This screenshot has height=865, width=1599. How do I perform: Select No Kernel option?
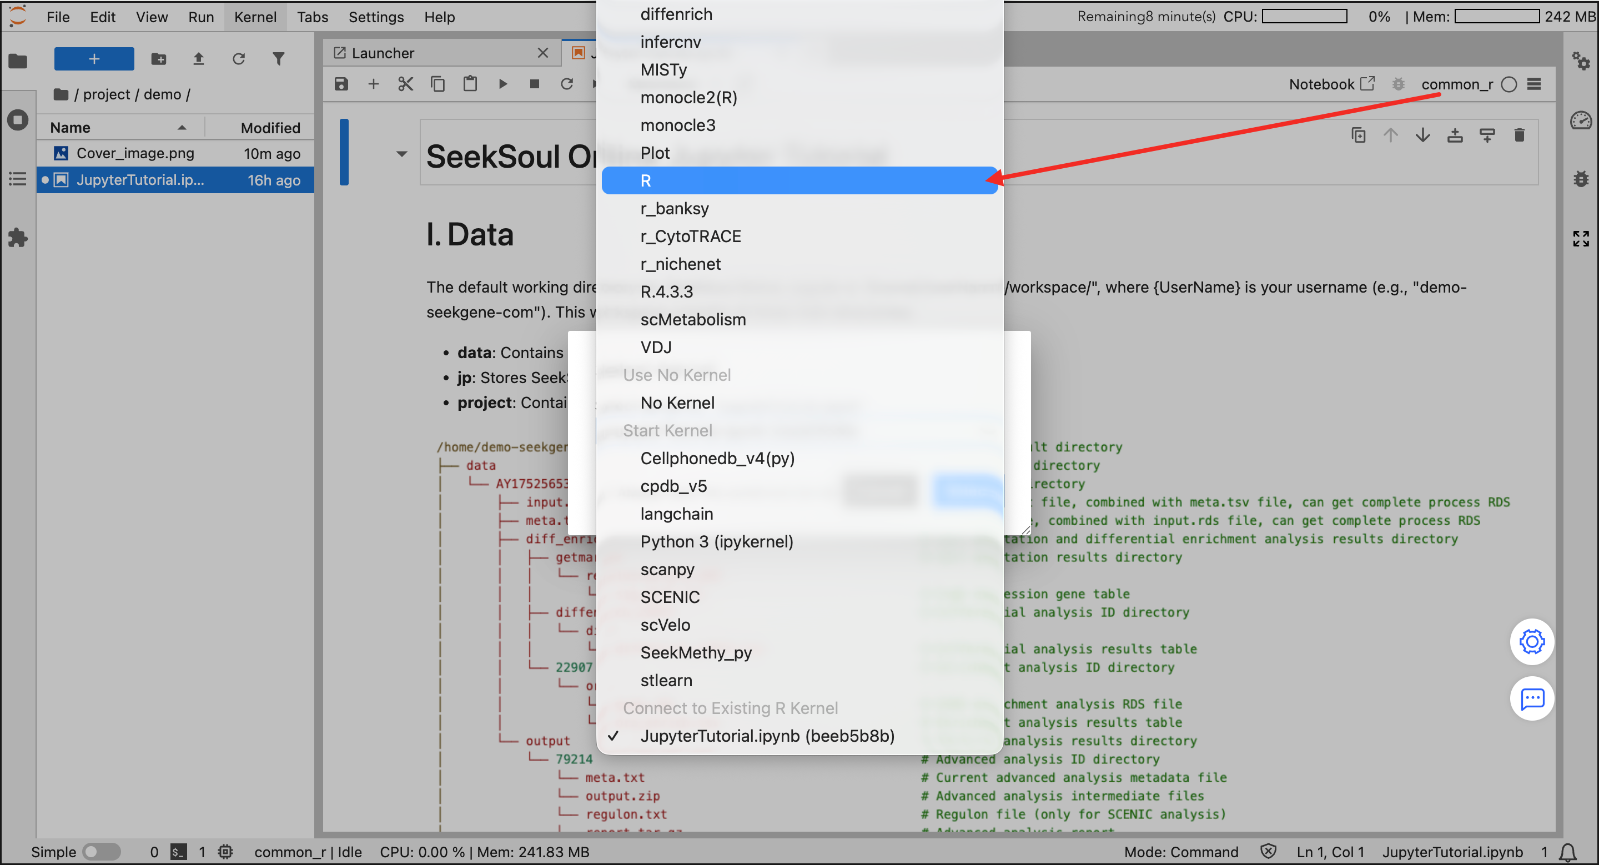pyautogui.click(x=677, y=403)
